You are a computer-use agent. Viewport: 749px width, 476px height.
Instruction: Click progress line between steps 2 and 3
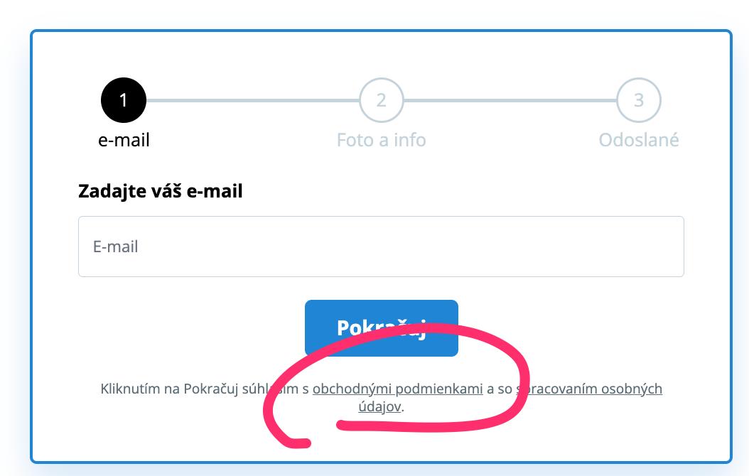(x=510, y=100)
